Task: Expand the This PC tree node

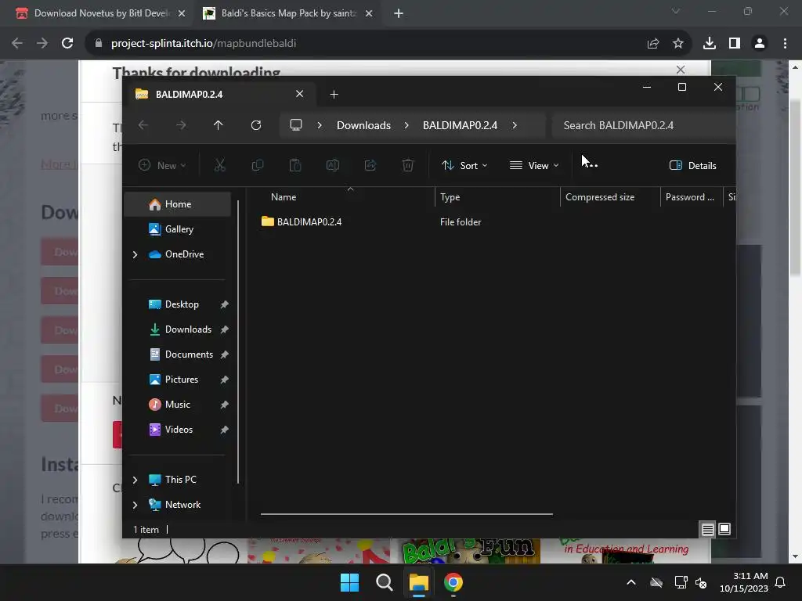Action: [x=135, y=480]
